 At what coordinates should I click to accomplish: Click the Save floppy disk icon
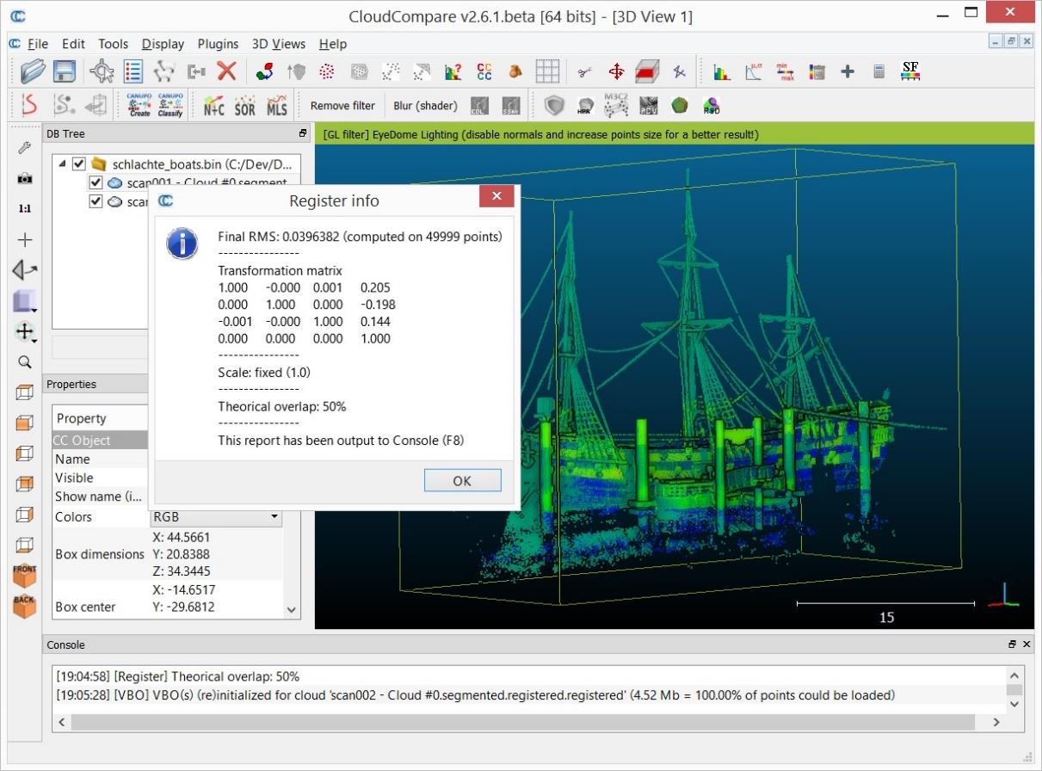65,71
